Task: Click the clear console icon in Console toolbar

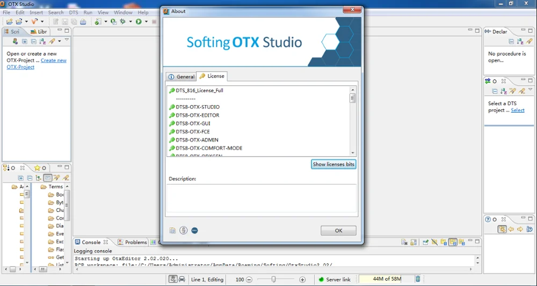Action: pos(404,242)
